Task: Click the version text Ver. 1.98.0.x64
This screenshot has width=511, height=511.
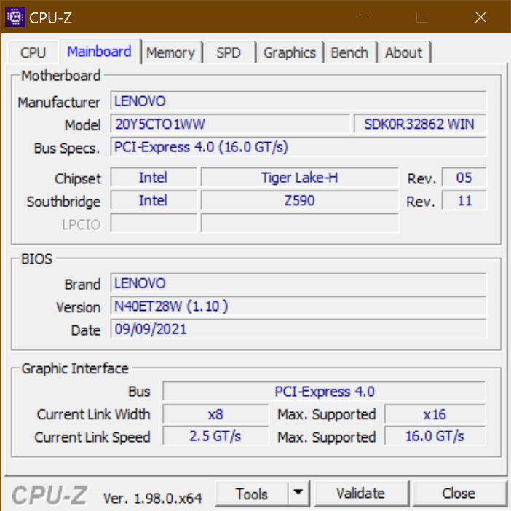Action: click(153, 498)
